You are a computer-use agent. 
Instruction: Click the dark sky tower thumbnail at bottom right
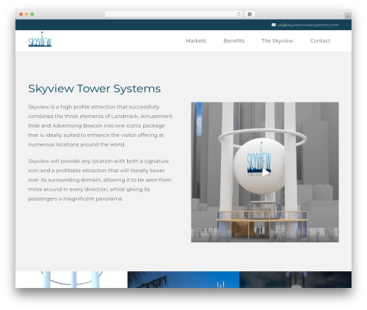[296, 279]
